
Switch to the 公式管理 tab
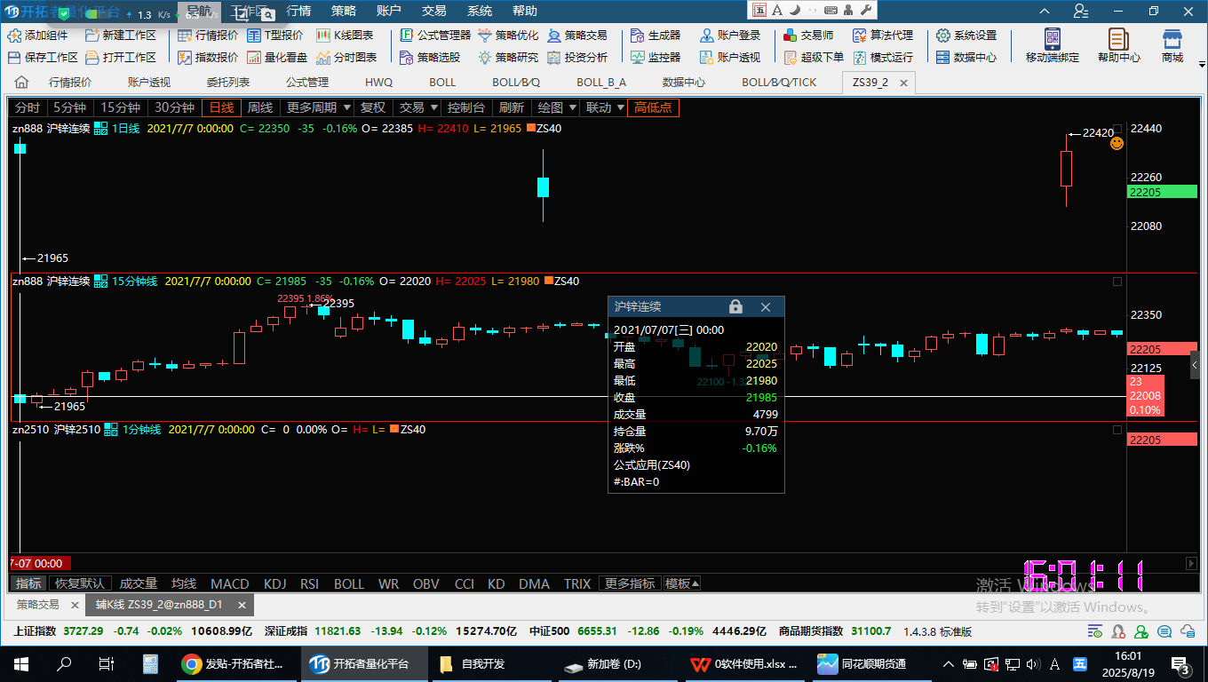[306, 83]
